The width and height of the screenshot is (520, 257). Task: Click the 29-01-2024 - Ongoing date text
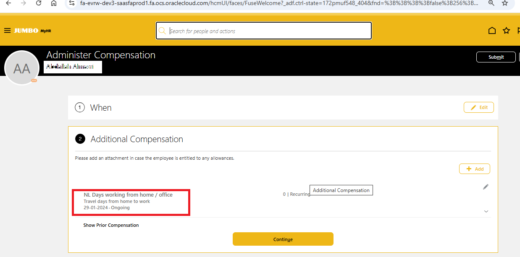tap(107, 208)
